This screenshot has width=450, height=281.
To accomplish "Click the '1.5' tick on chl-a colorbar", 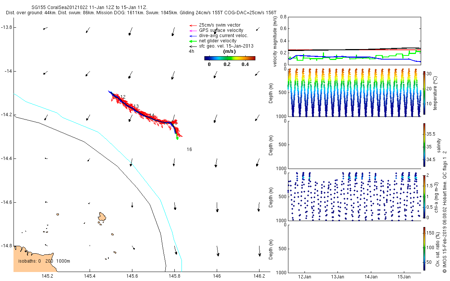I will pos(430,185).
